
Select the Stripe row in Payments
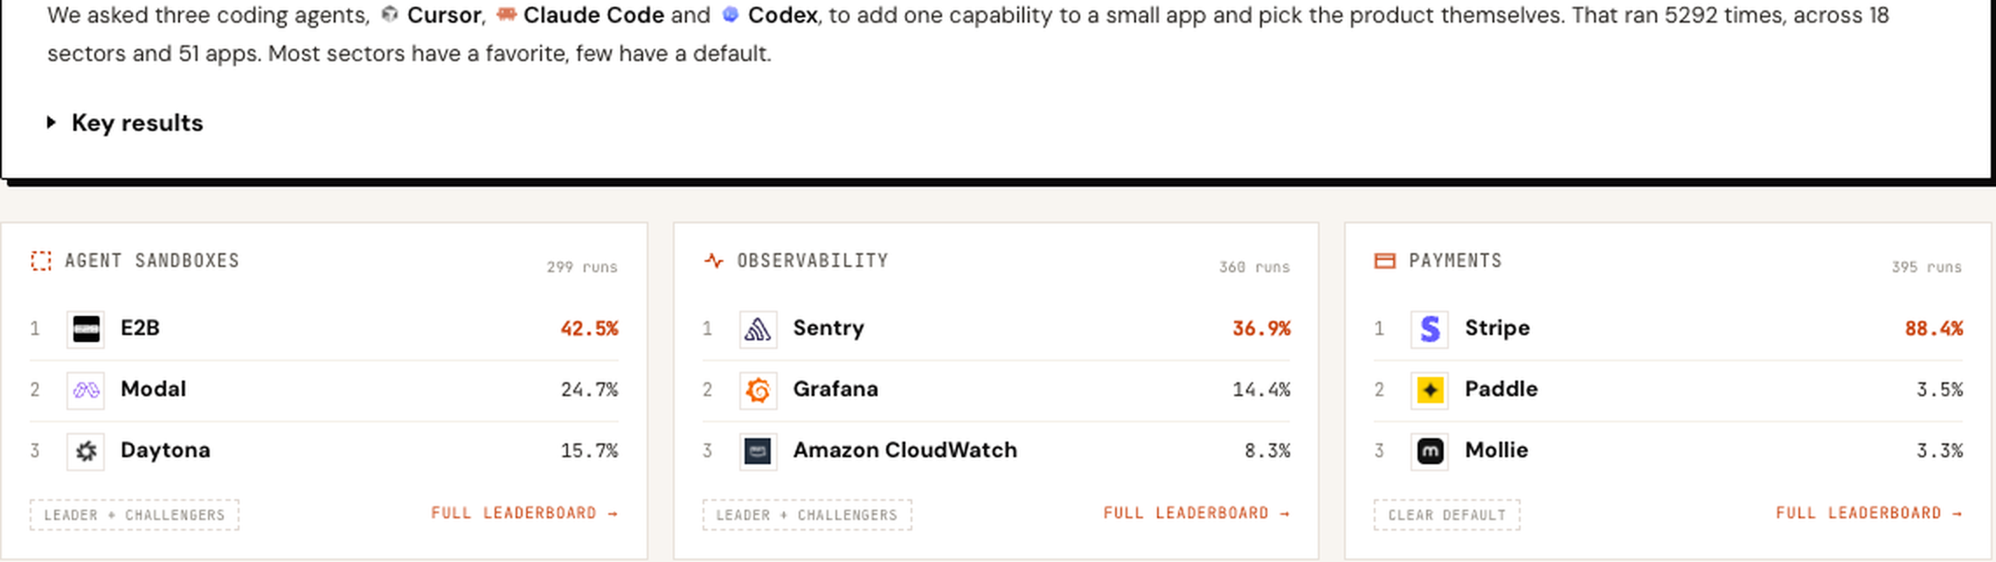[x=1668, y=329]
